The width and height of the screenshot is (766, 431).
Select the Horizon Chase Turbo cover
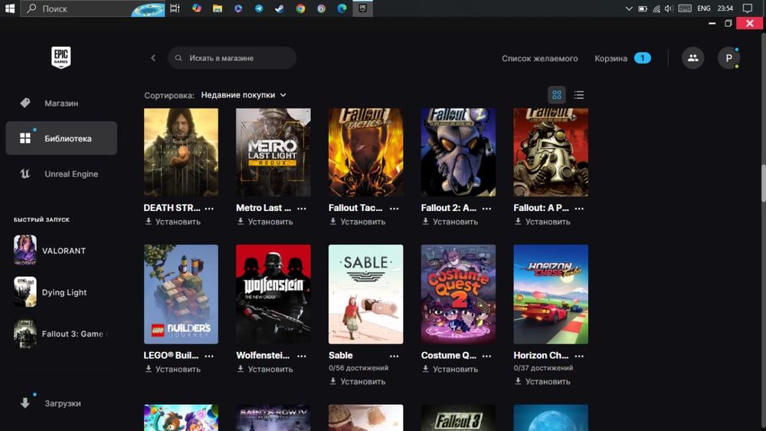coord(551,294)
